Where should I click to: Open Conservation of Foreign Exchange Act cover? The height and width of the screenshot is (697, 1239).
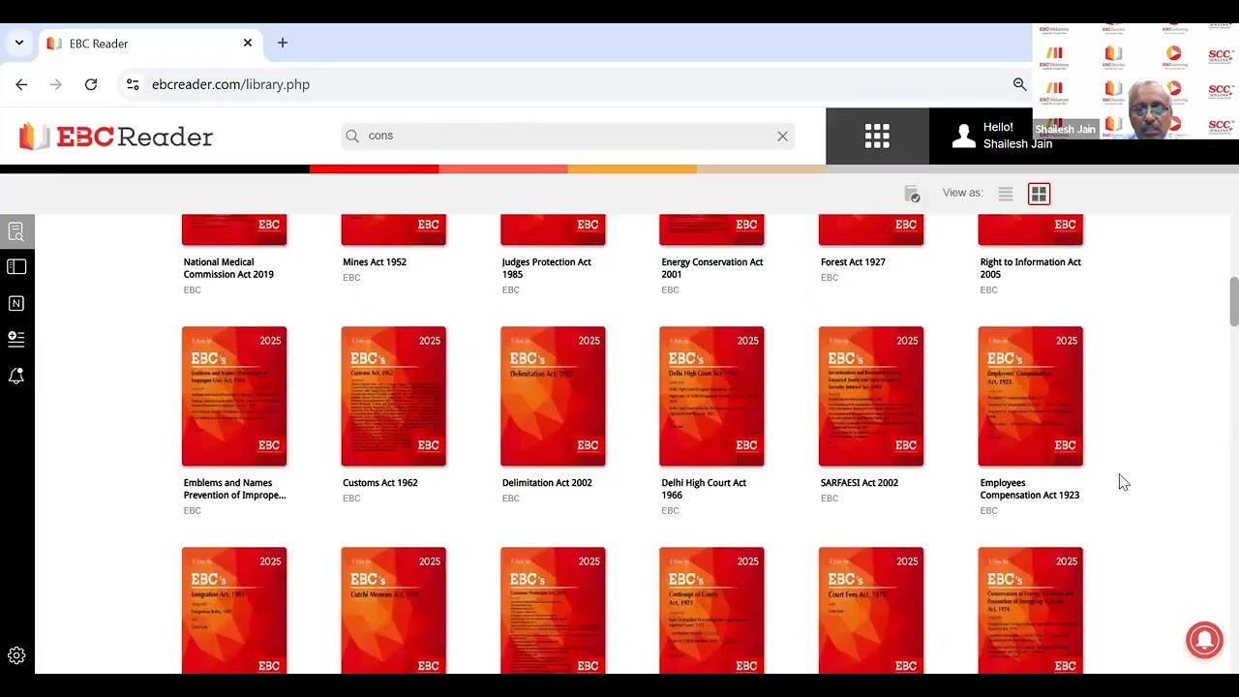[1031, 610]
